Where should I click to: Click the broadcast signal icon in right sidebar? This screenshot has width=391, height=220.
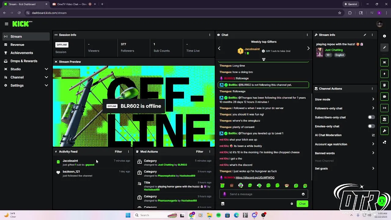[x=384, y=108]
